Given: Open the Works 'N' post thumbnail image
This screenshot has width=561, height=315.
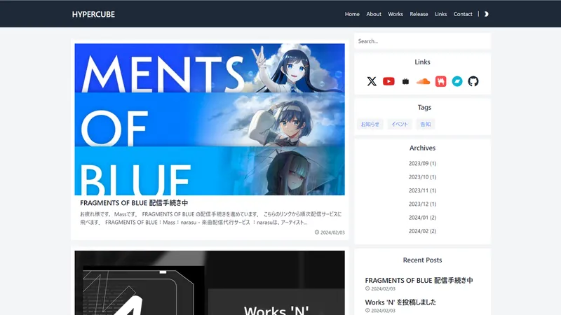Looking at the screenshot, I should pyautogui.click(x=210, y=283).
